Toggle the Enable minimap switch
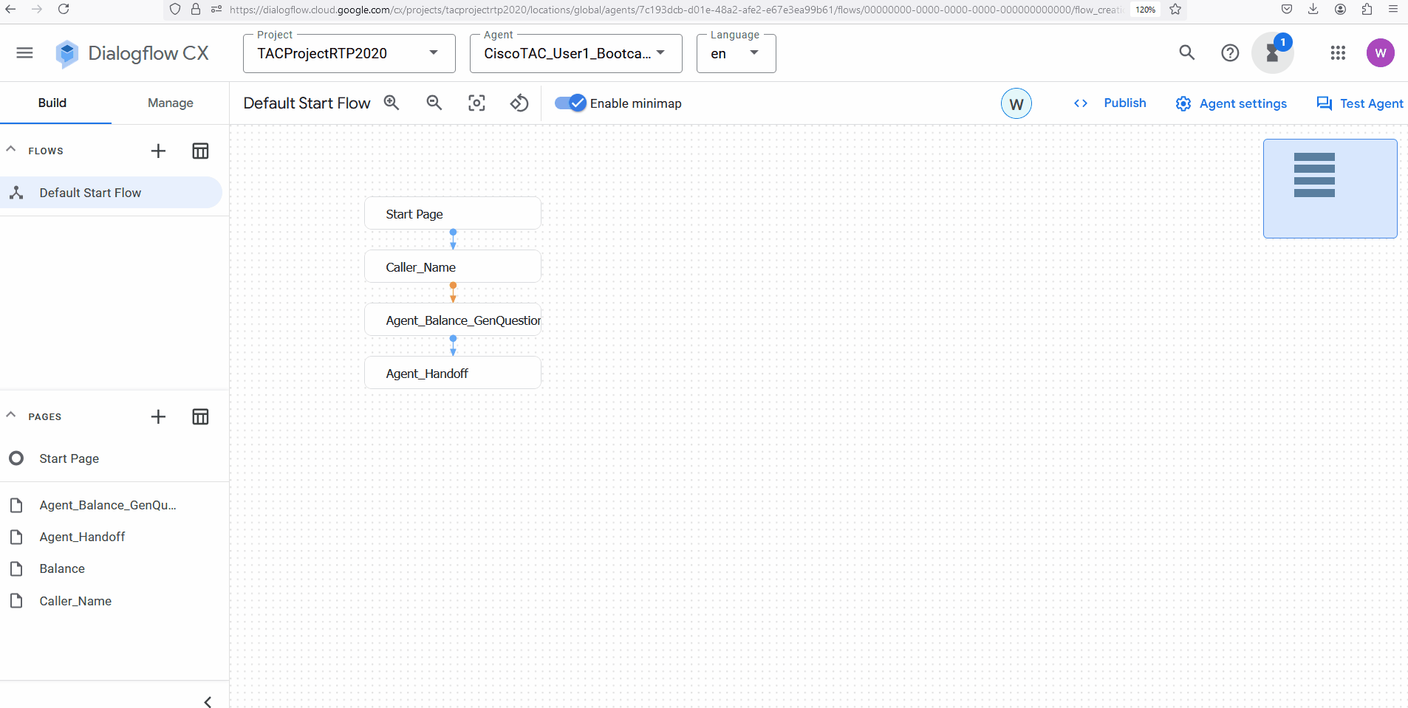This screenshot has width=1408, height=708. (570, 103)
